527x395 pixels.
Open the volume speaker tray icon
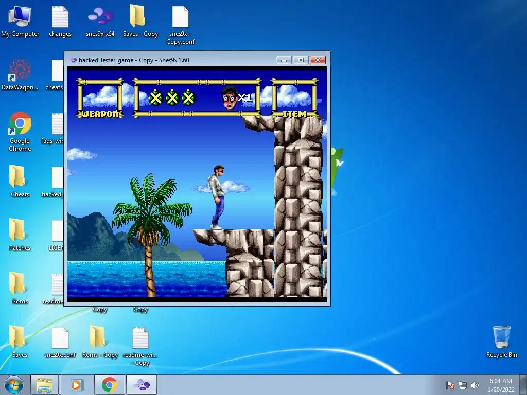[475, 385]
